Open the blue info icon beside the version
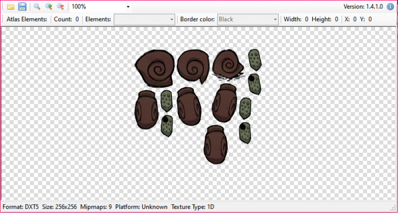This screenshot has width=398, height=213. (x=390, y=7)
